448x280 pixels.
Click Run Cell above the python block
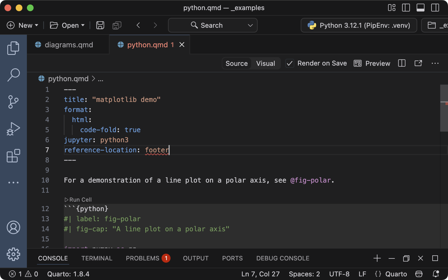point(78,200)
